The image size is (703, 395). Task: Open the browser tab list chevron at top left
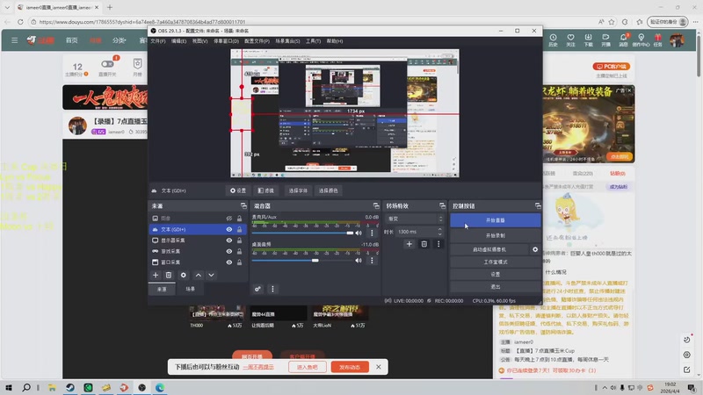7,7
